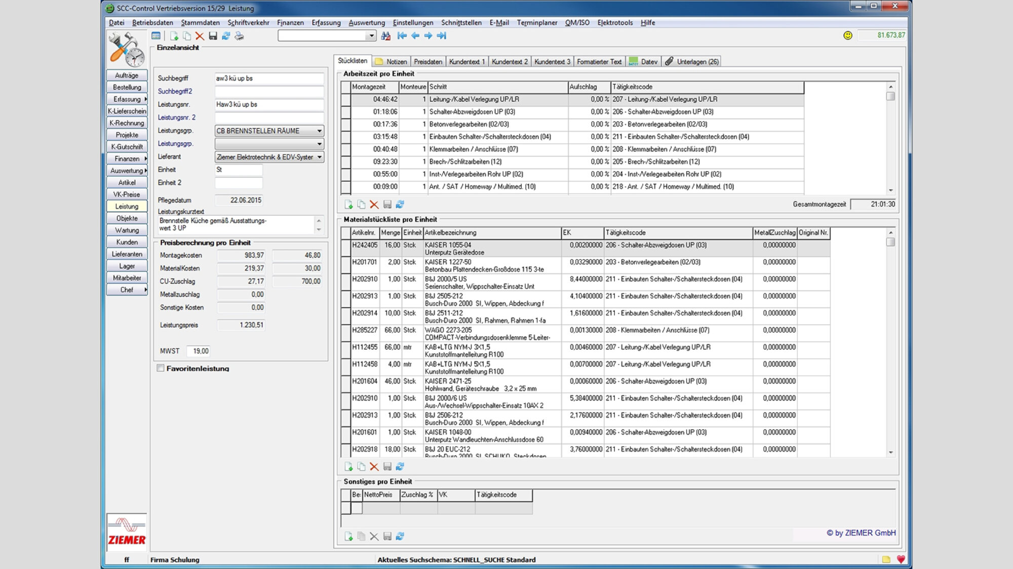Click the red delete X in main toolbar
The image size is (1013, 569).
click(x=200, y=35)
